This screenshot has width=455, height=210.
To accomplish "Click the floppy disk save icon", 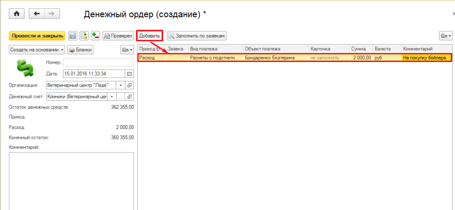I will 73,36.
